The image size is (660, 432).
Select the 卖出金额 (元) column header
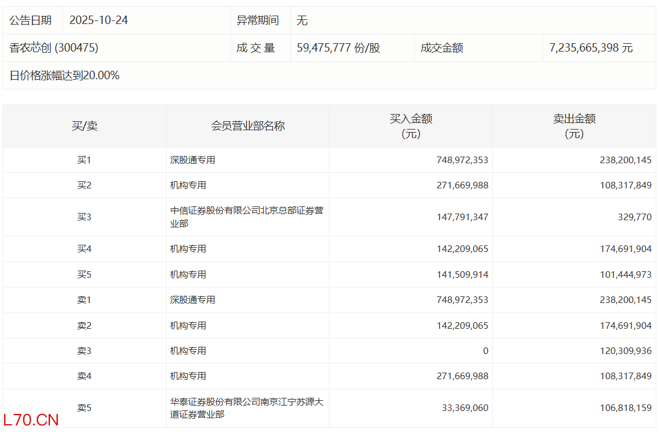click(574, 126)
